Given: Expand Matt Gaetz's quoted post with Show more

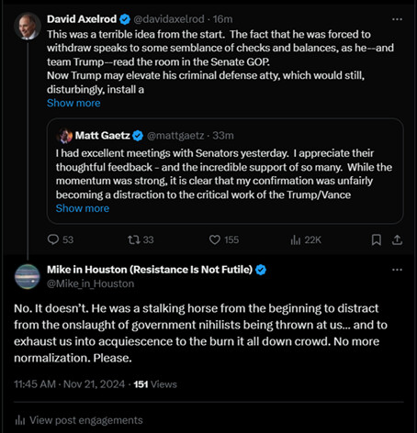Looking at the screenshot, I should click(x=83, y=208).
